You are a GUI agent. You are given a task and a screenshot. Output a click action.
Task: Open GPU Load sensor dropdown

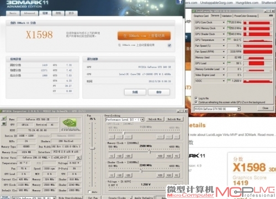(x=224, y=63)
